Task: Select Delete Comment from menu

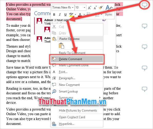Action: point(77,59)
